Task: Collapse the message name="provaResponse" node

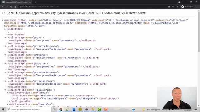Action: pos(5,81)
